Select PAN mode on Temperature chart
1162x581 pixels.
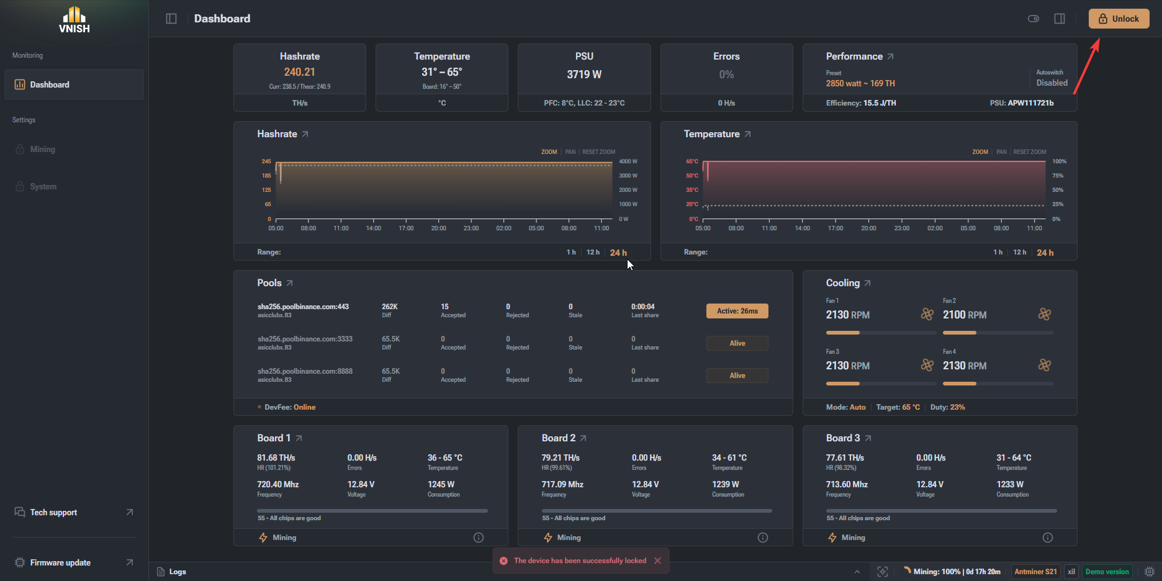1001,152
